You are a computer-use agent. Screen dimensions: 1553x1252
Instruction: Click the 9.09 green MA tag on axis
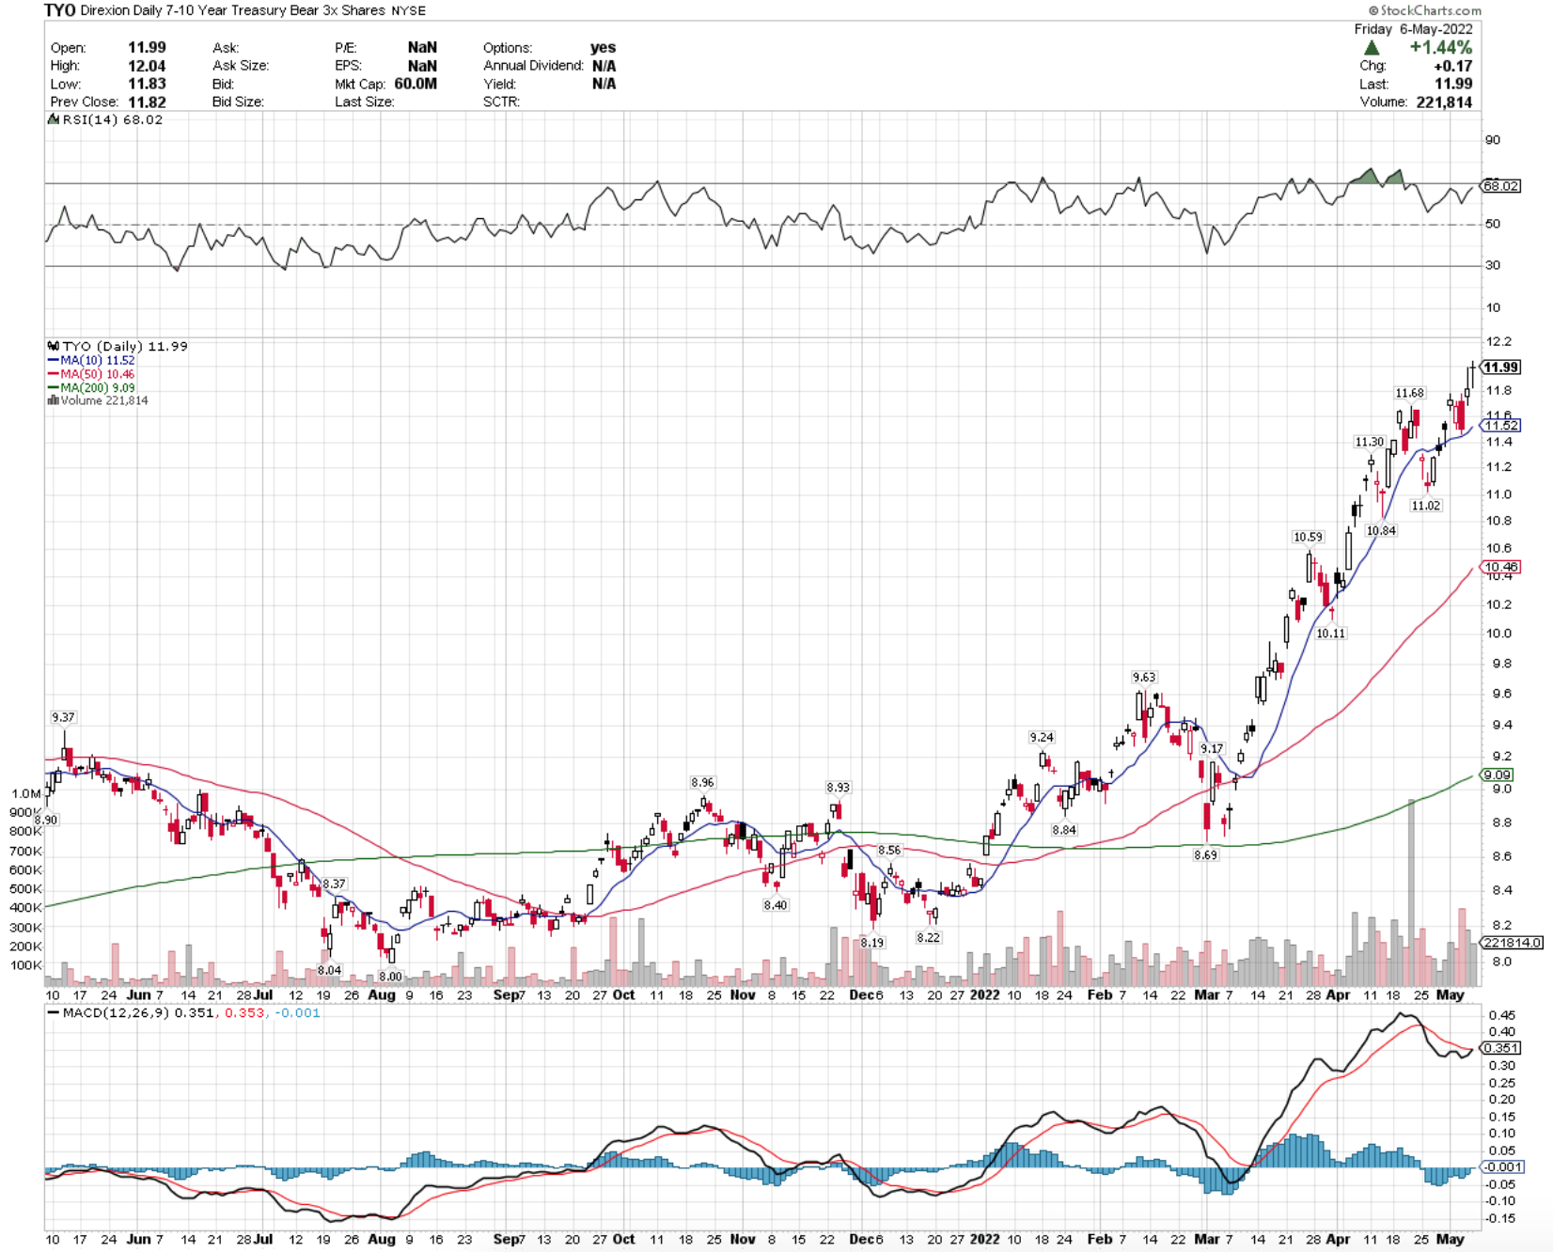pyautogui.click(x=1498, y=775)
